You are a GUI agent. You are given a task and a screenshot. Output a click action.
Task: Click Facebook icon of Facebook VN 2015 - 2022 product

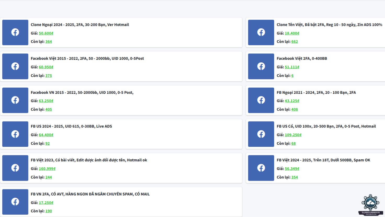tap(15, 100)
